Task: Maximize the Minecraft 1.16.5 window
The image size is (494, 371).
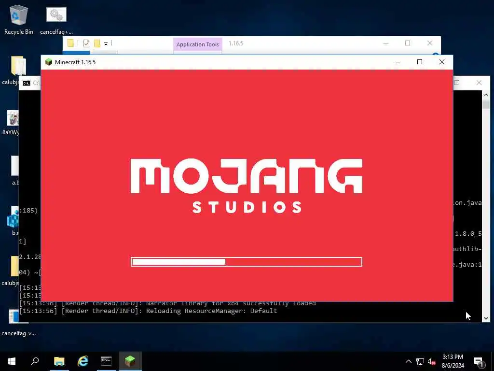Action: pos(420,62)
